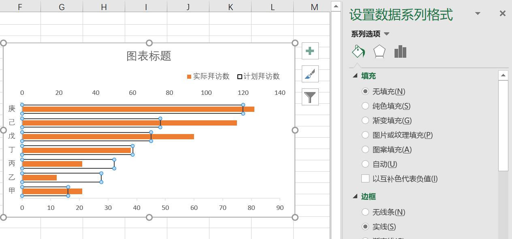
Task: Select the 实线(S) border radio option
Action: coord(365,226)
